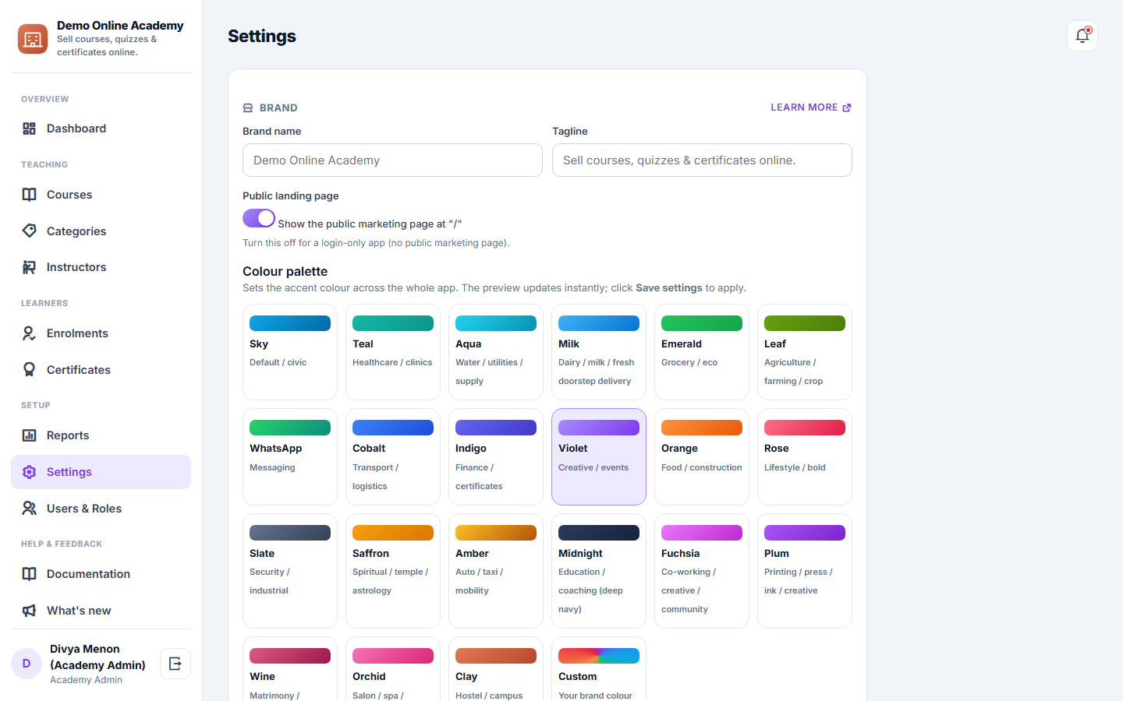This screenshot has width=1123, height=701.
Task: Select the Sky colour palette
Action: pos(290,352)
